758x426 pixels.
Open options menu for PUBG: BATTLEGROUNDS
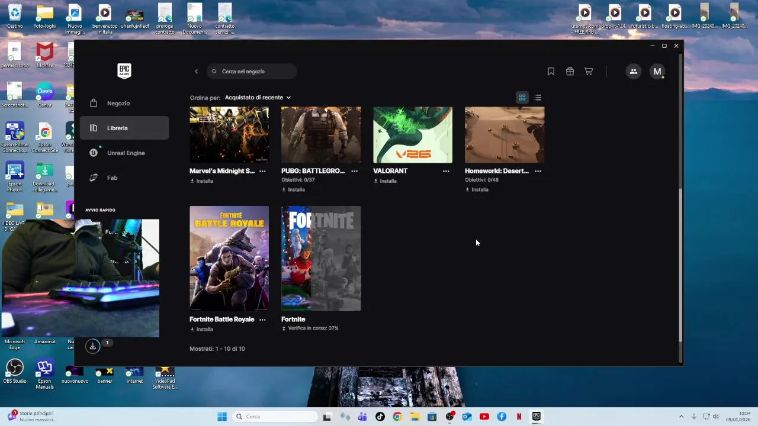[354, 171]
